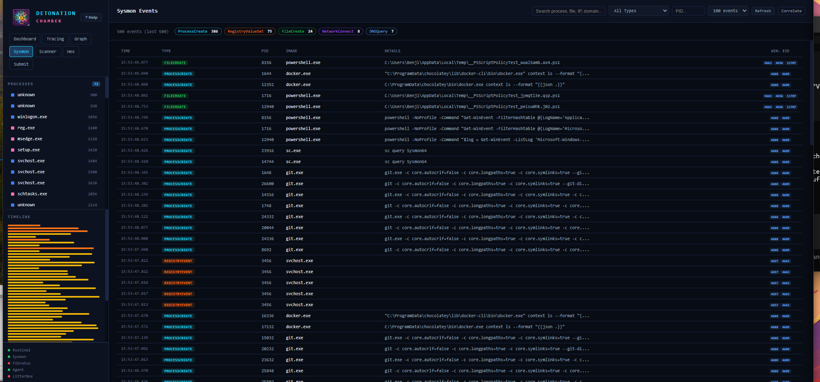
Task: Open the Graph tab
Action: (x=80, y=39)
